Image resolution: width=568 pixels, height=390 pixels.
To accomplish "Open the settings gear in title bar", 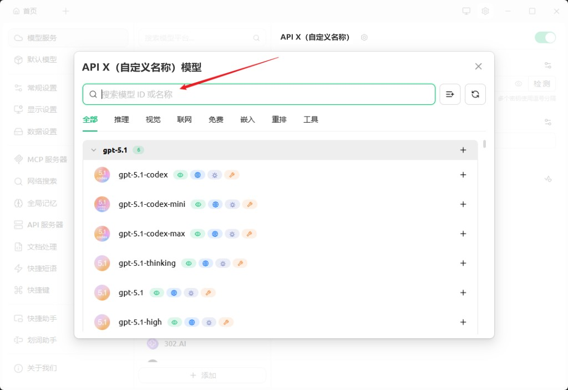I will point(485,11).
